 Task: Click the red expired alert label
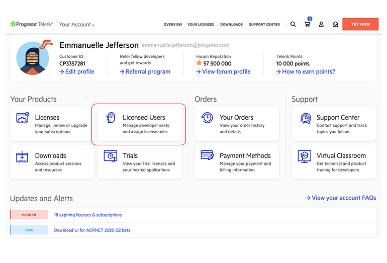(x=29, y=215)
